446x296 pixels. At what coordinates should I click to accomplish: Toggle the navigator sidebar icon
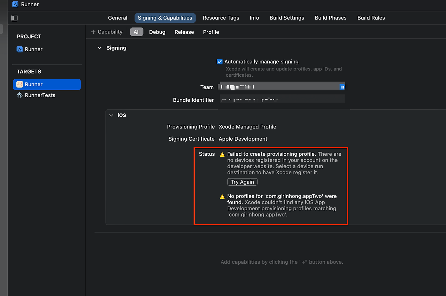click(x=14, y=18)
